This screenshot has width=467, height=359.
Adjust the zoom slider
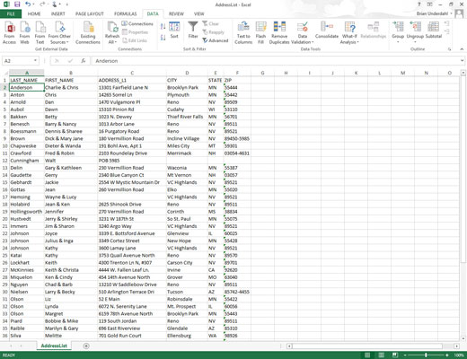[x=426, y=355]
